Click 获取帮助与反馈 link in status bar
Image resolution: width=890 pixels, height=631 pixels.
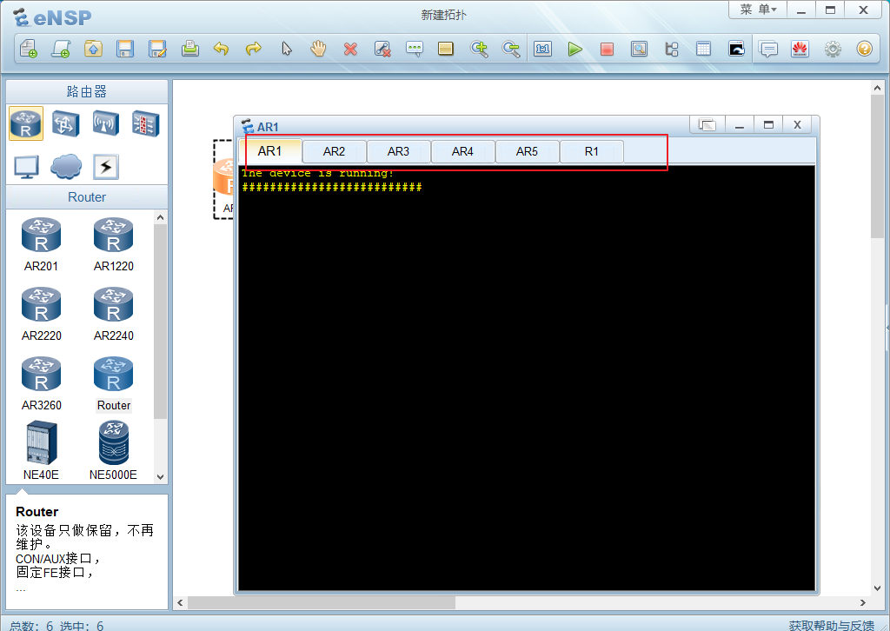(832, 625)
